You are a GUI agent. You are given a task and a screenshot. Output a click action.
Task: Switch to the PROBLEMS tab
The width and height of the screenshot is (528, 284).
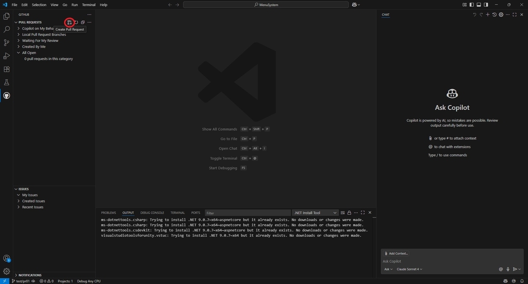tap(109, 213)
